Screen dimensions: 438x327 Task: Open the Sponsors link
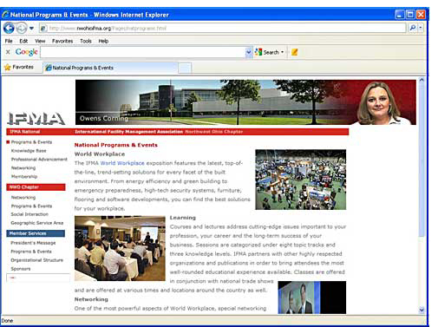click(21, 269)
